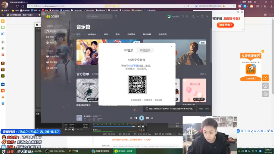Open the QQ Music main menu icon

[187, 16]
